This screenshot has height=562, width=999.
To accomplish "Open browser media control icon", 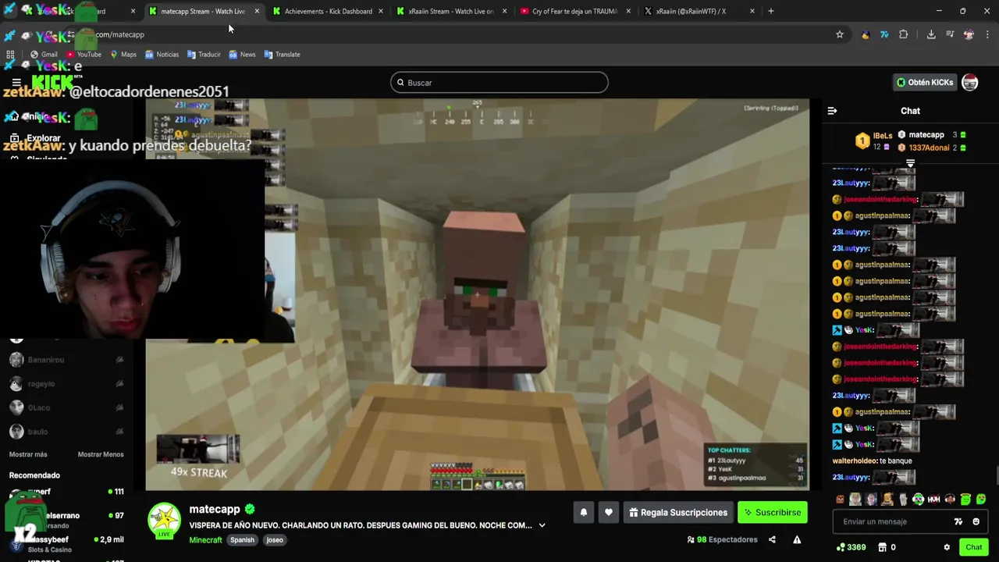I will tap(950, 34).
